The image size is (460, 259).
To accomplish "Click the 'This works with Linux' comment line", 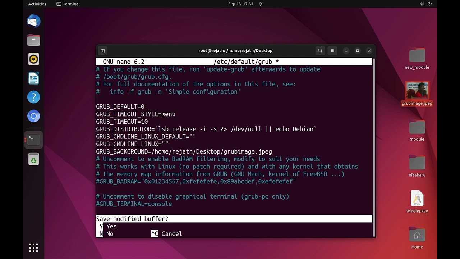I will [x=227, y=167].
